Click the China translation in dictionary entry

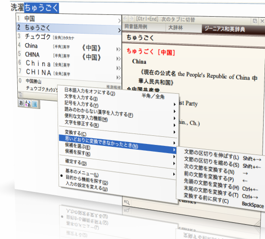139,61
